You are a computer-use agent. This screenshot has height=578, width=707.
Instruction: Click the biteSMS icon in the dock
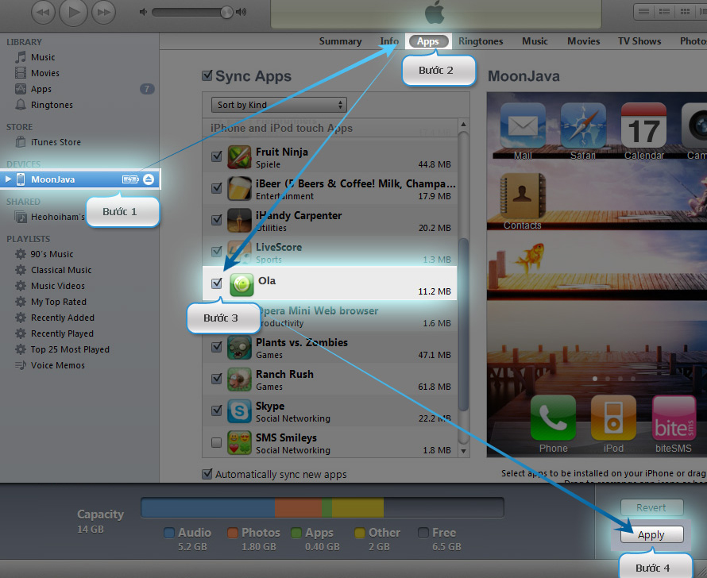(674, 418)
